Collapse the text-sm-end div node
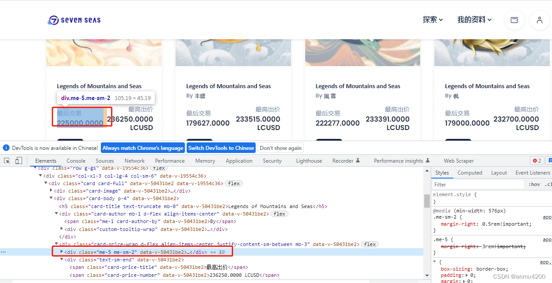 click(x=62, y=260)
